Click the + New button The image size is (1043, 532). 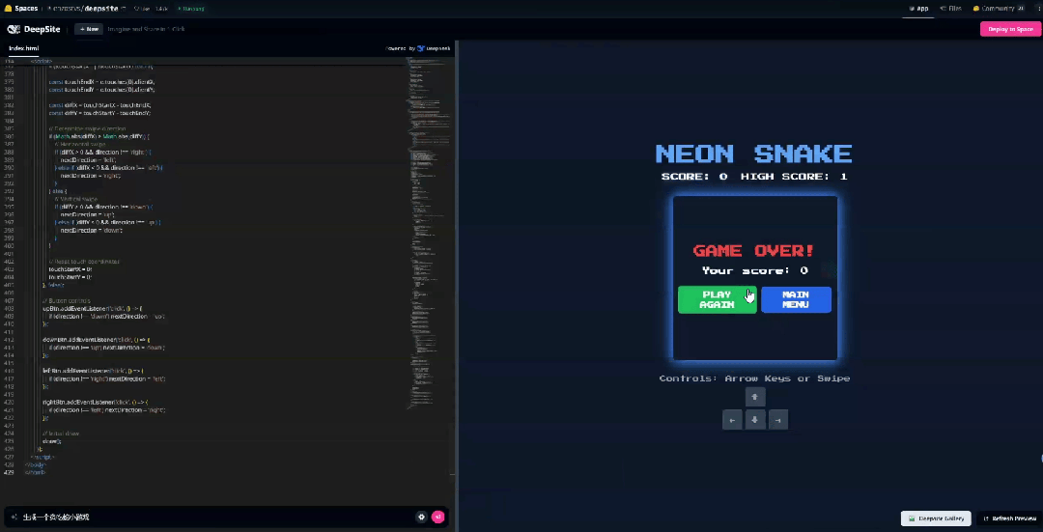(88, 29)
